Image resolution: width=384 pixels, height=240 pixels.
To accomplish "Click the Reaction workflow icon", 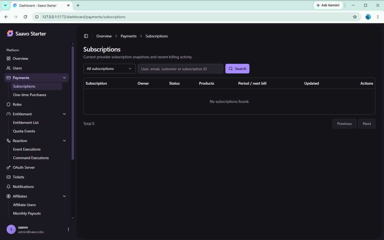I will [x=9, y=141].
